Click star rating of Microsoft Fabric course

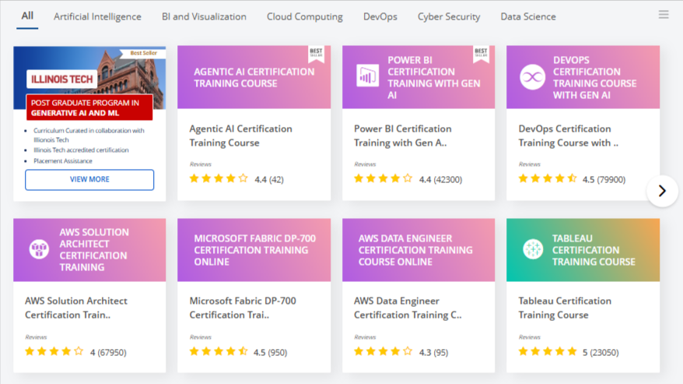click(219, 351)
